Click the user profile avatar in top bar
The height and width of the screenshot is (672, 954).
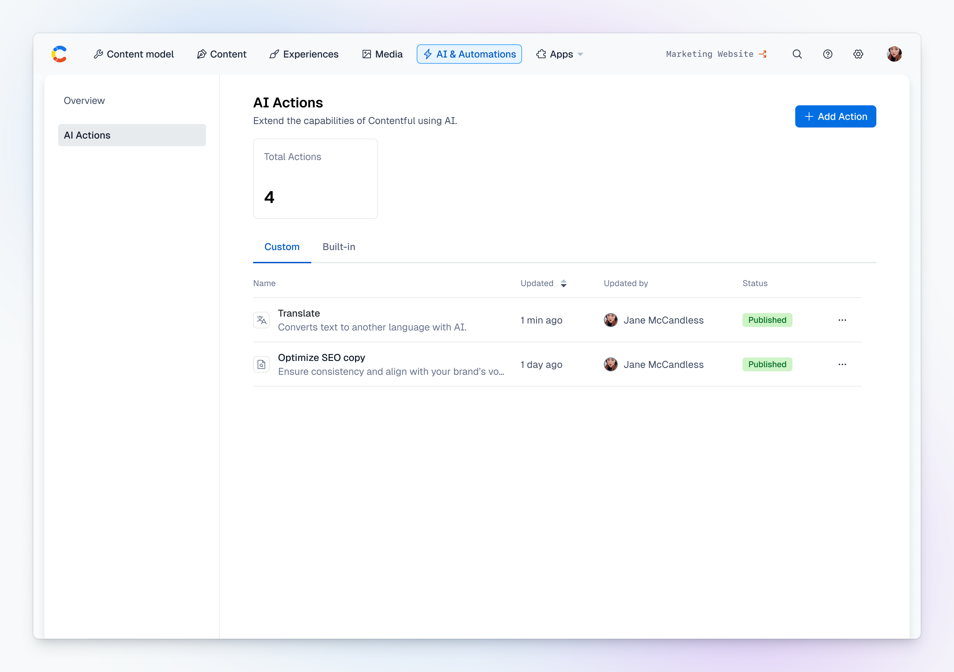(894, 54)
